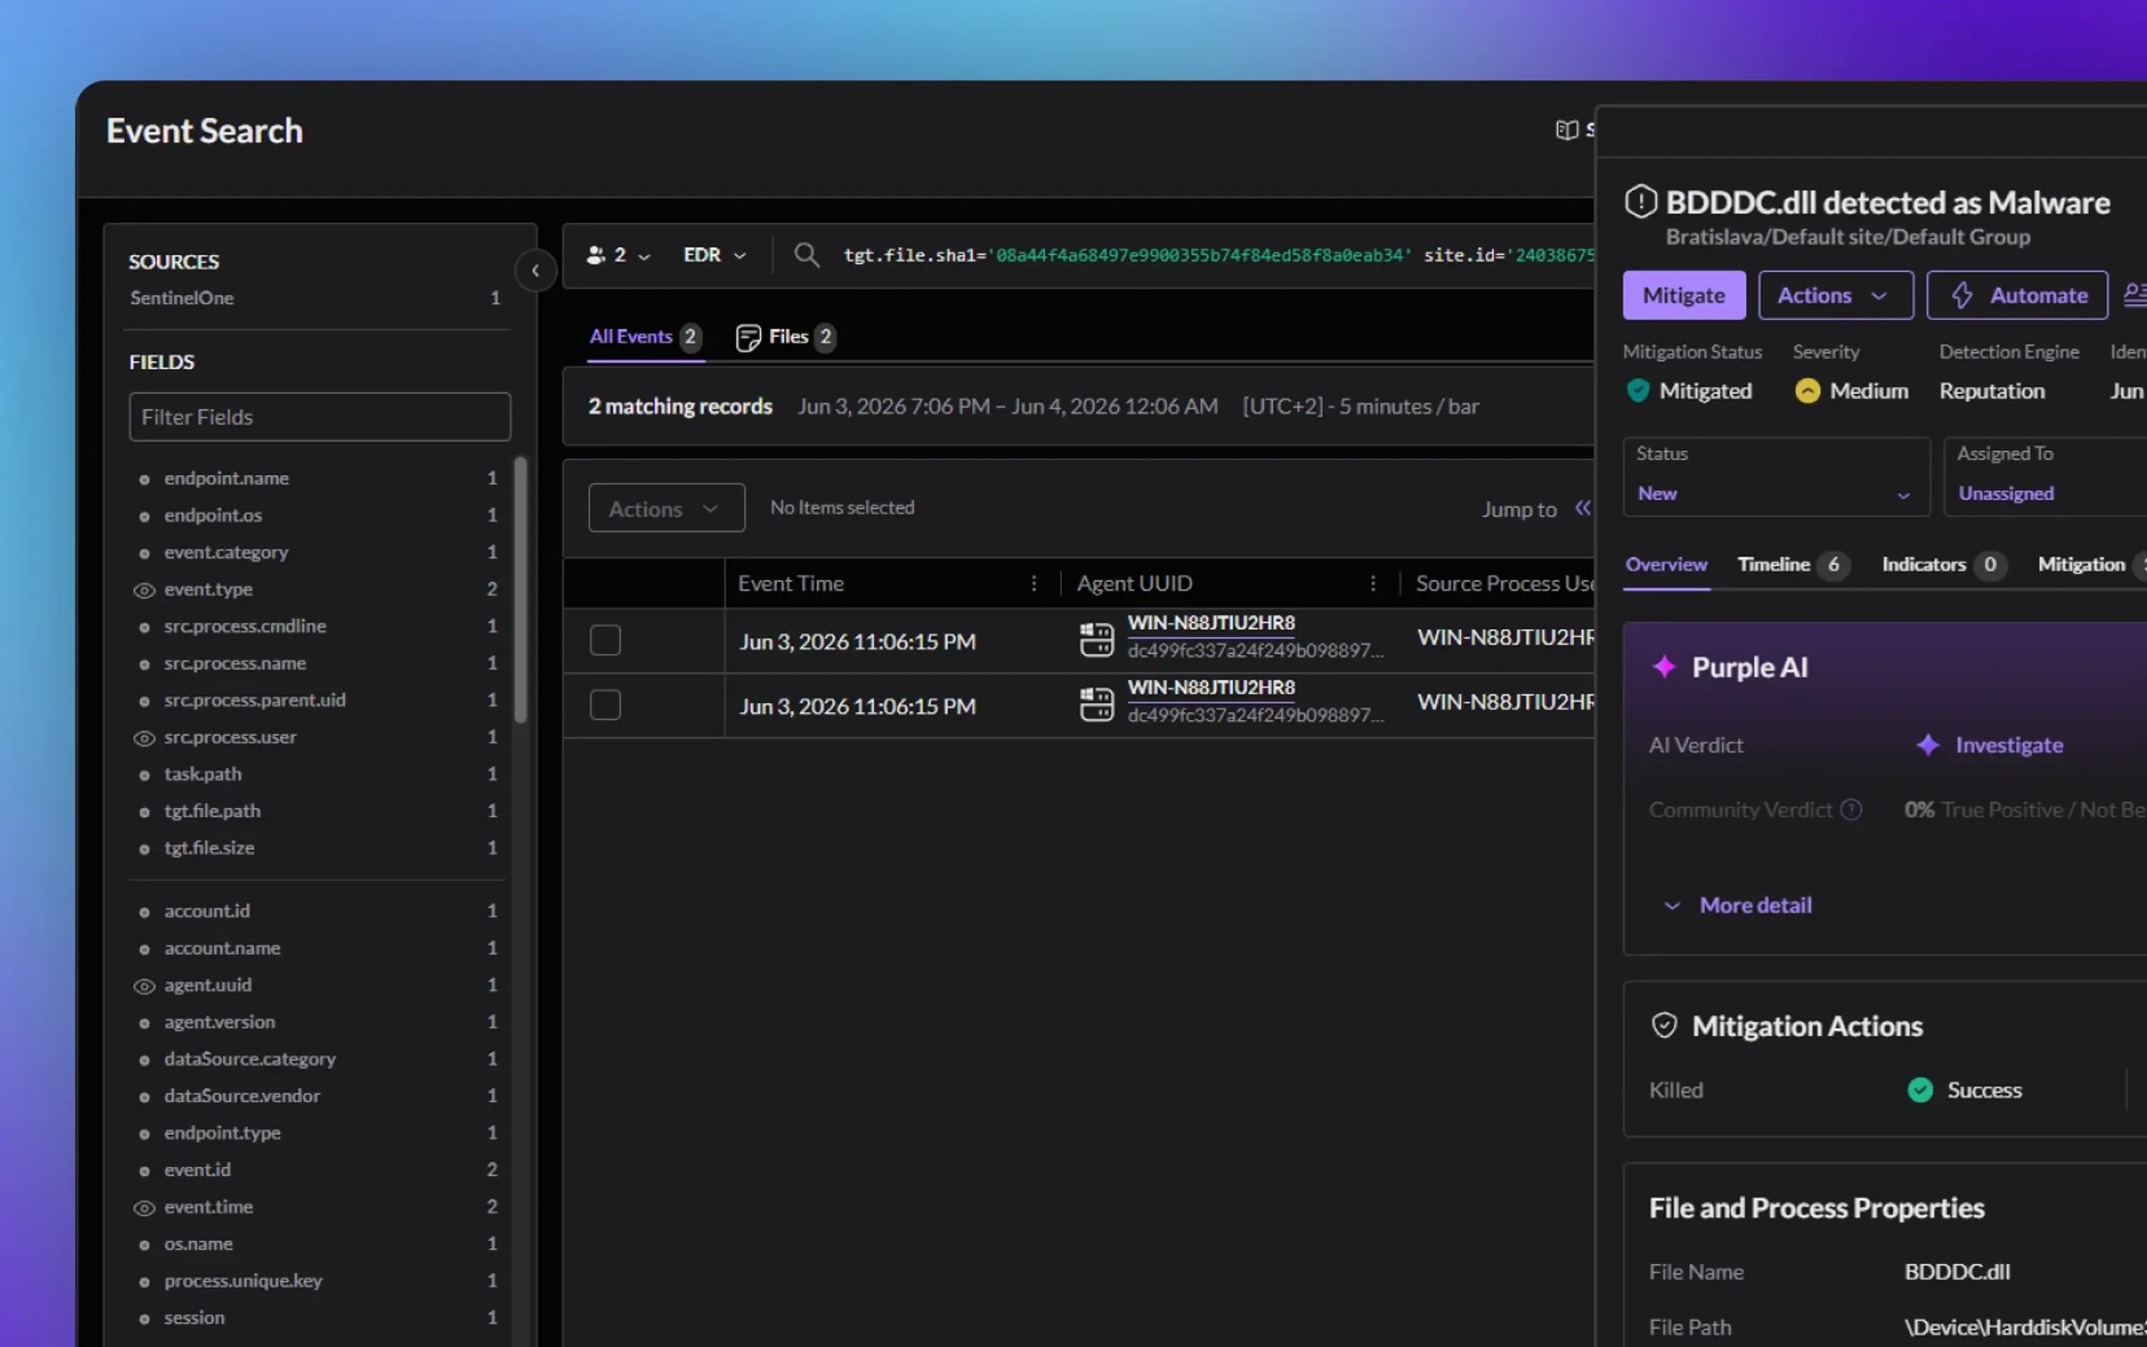
Task: Open the Timeline tab
Action: point(1793,564)
